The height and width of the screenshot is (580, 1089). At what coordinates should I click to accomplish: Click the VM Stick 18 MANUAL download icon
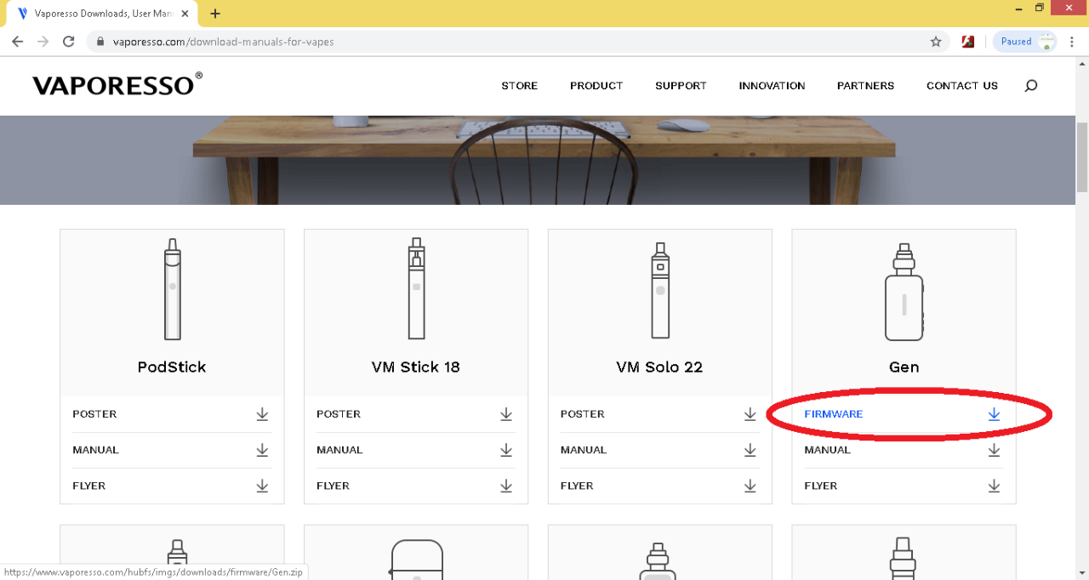click(x=506, y=450)
